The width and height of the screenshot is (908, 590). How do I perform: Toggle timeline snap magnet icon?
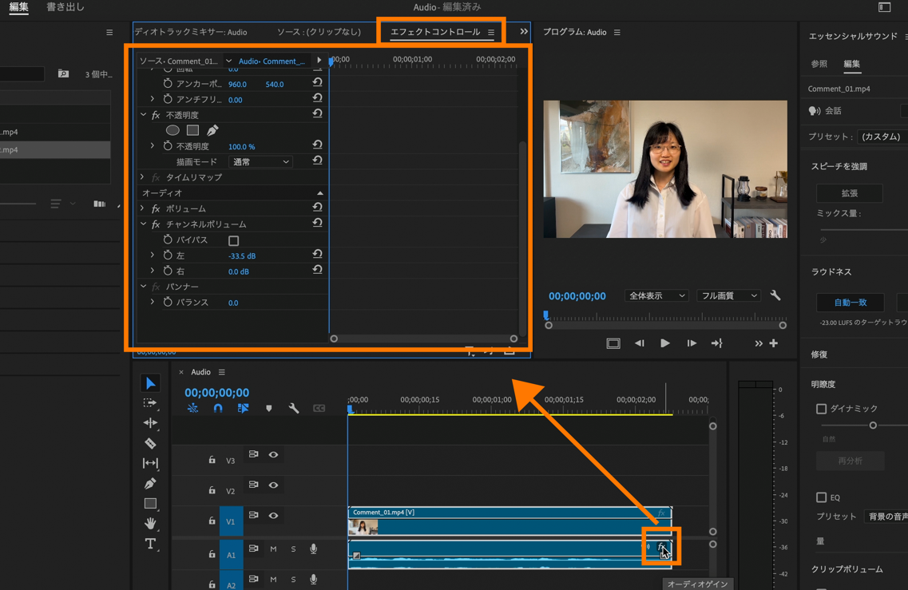click(x=218, y=408)
